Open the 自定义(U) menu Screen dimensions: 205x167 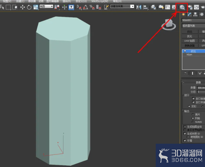pos(81,1)
